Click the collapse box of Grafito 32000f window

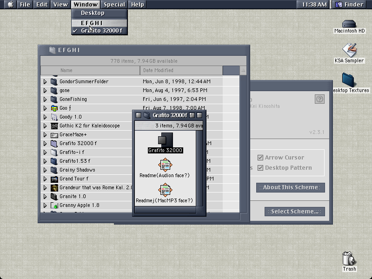[199, 115]
